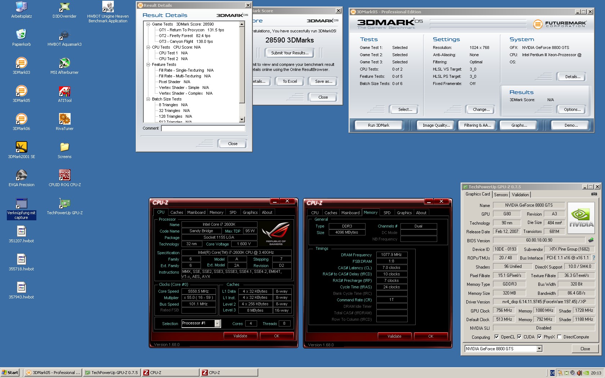Viewport: 605px width, 378px height.
Task: Toggle the CUDA checkbox in GPU-Z
Action: point(519,337)
